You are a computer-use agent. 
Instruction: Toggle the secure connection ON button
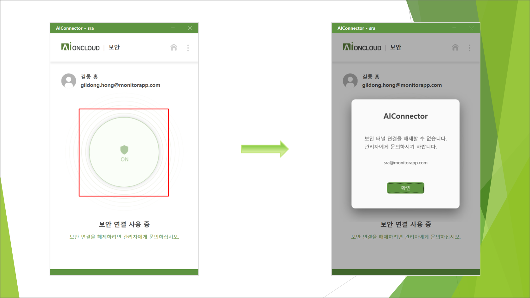[124, 152]
